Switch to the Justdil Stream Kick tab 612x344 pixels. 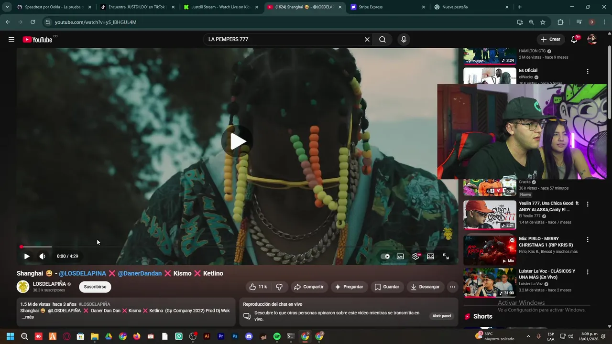[x=220, y=7]
